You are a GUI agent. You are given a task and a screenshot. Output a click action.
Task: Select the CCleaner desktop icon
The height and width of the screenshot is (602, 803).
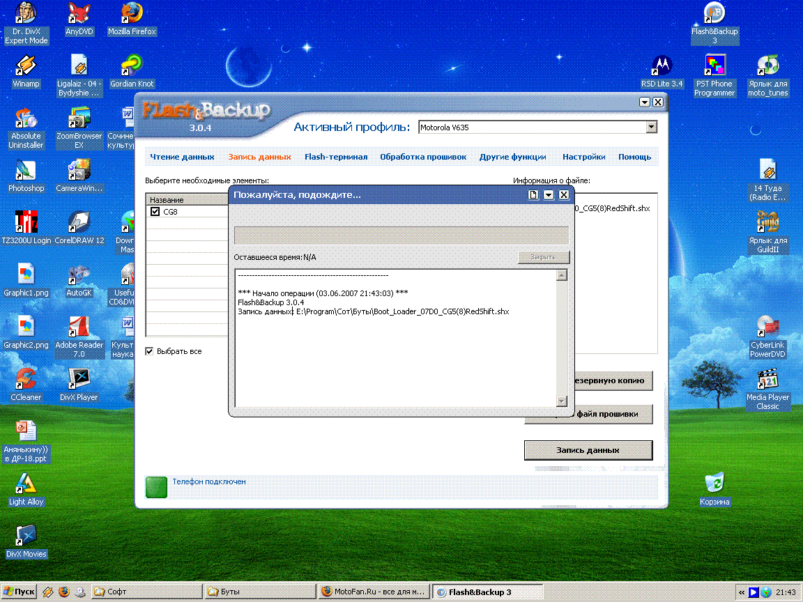[x=26, y=385]
